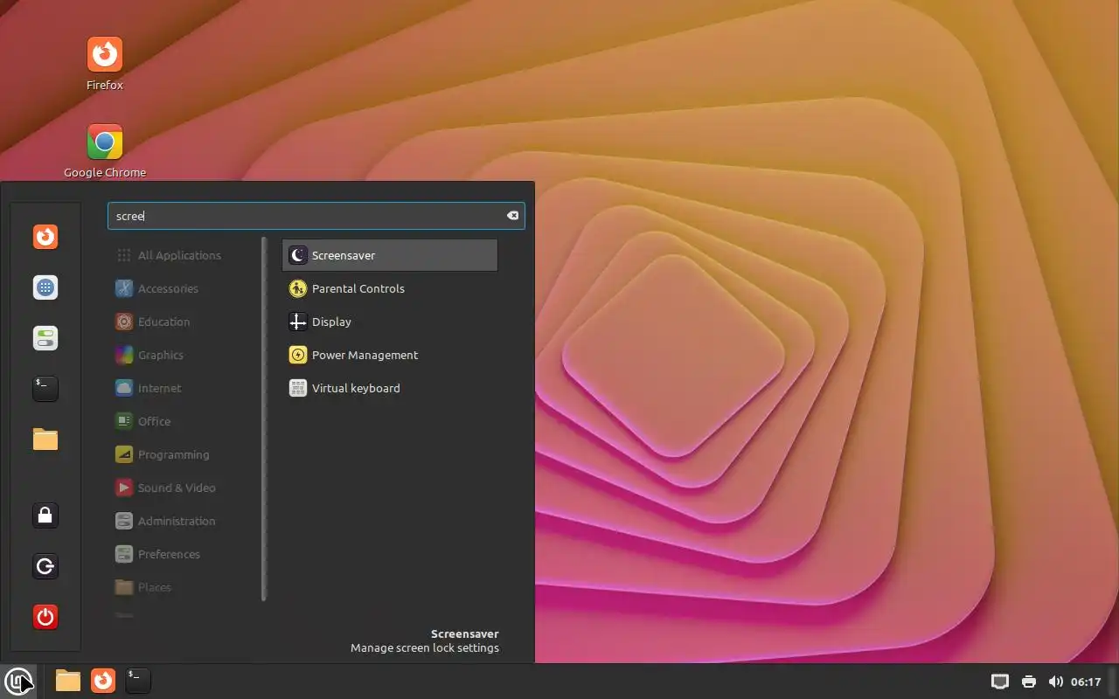Click the red Shut Down power icon
The height and width of the screenshot is (699, 1119).
point(45,617)
